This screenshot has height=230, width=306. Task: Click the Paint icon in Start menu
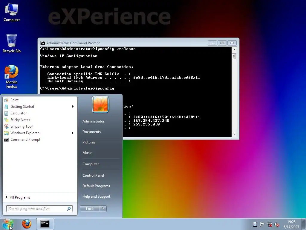(x=6, y=100)
